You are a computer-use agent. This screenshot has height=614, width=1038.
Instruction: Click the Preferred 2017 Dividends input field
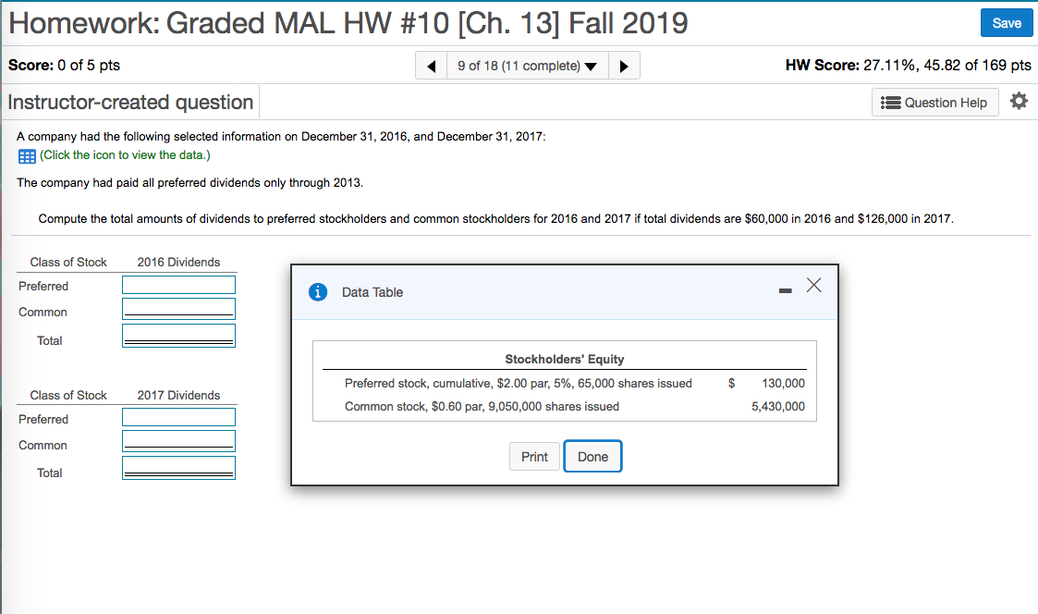click(178, 416)
